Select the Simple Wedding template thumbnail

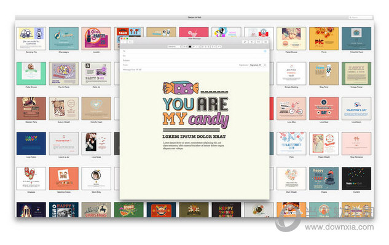coord(291,73)
